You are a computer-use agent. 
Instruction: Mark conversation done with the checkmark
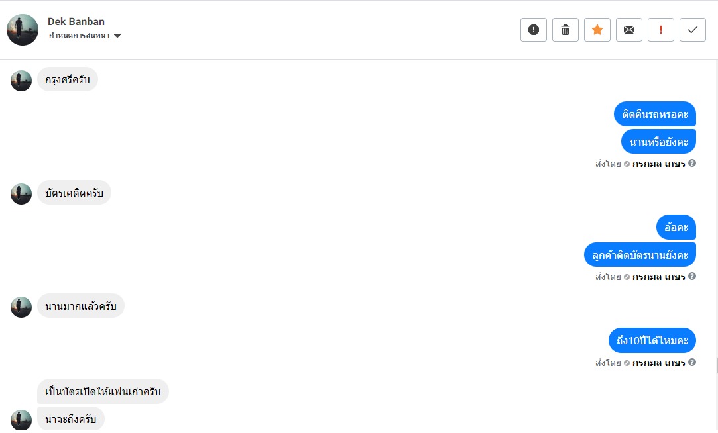click(x=693, y=30)
